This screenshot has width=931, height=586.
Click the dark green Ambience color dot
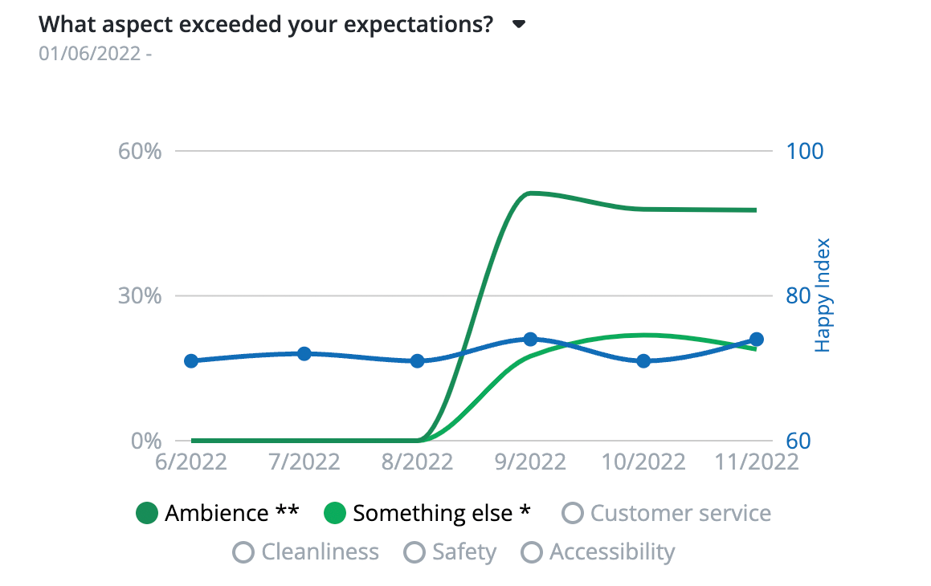[x=147, y=514]
